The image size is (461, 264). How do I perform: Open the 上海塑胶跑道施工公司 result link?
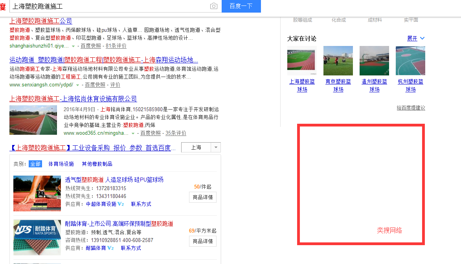(41, 21)
